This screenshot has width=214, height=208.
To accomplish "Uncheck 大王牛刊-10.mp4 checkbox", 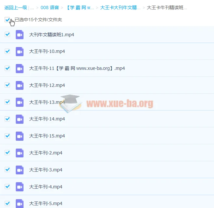I will [x=7, y=51].
